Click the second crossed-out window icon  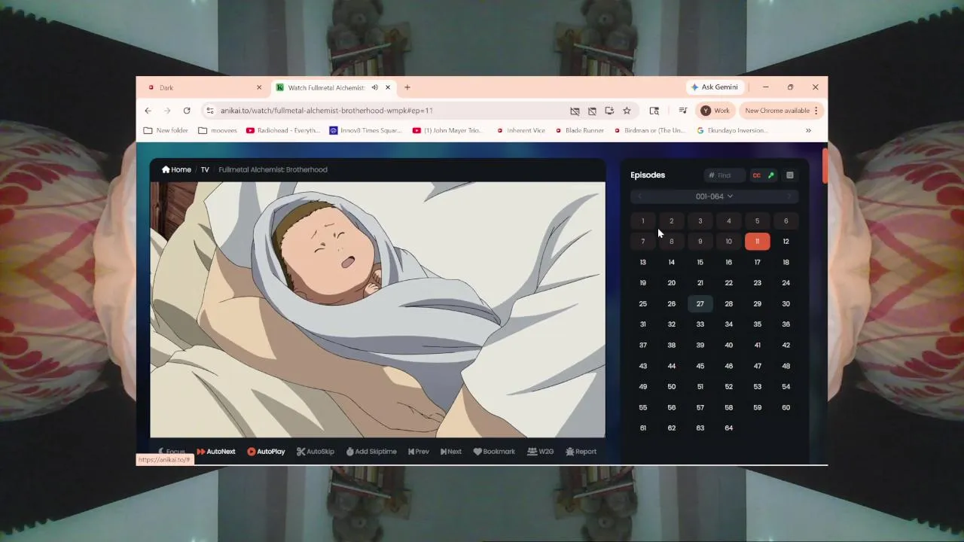point(592,111)
